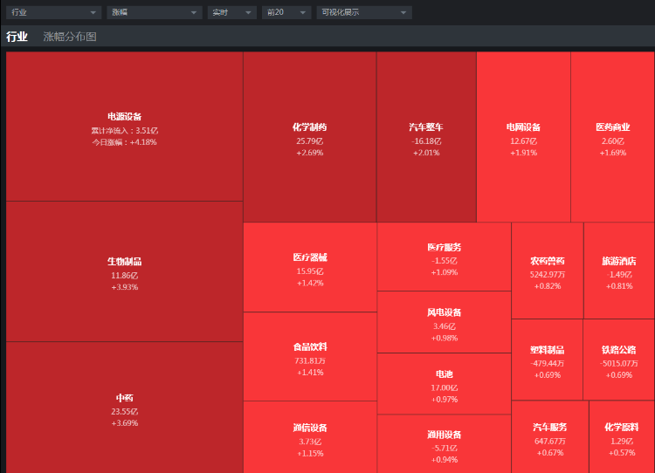655x473 pixels.
Task: Select the 行业 tab heading
Action: [x=17, y=37]
